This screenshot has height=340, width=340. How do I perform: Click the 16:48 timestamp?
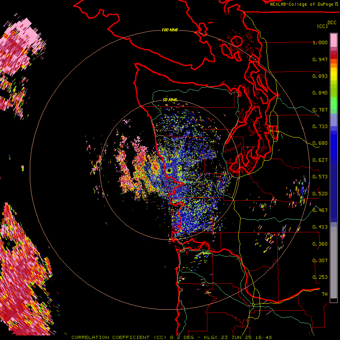(264, 337)
